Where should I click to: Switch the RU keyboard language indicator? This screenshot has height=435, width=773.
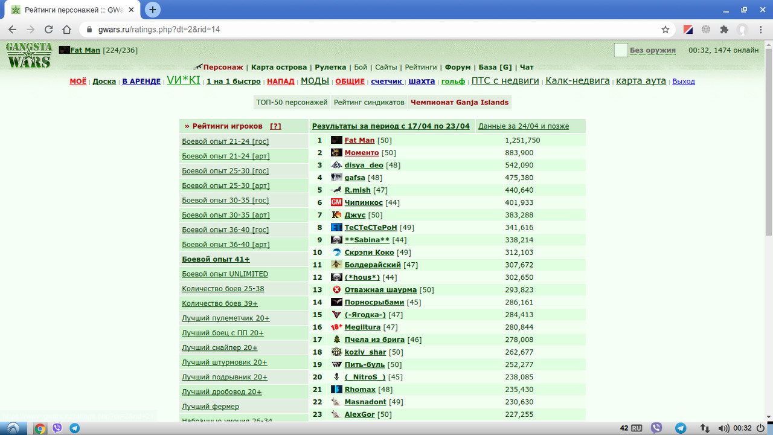[637, 428]
